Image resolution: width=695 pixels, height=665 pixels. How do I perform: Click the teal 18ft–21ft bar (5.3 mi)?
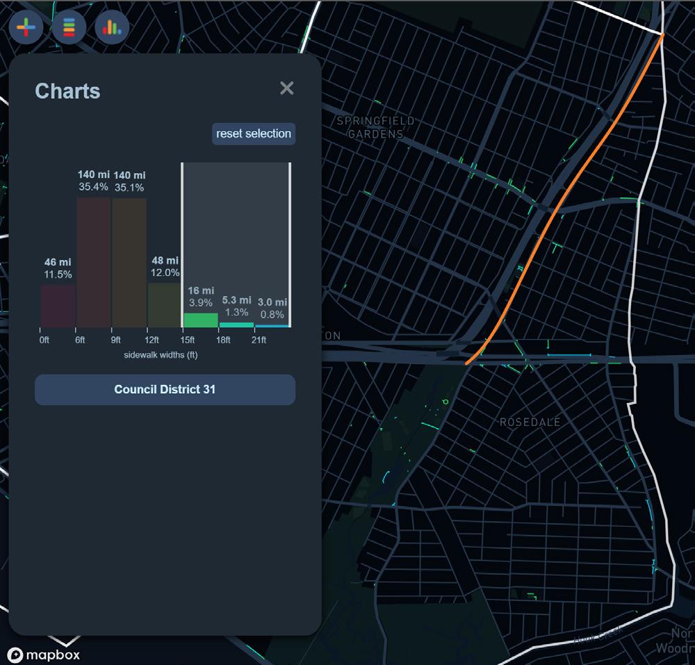[x=237, y=325]
